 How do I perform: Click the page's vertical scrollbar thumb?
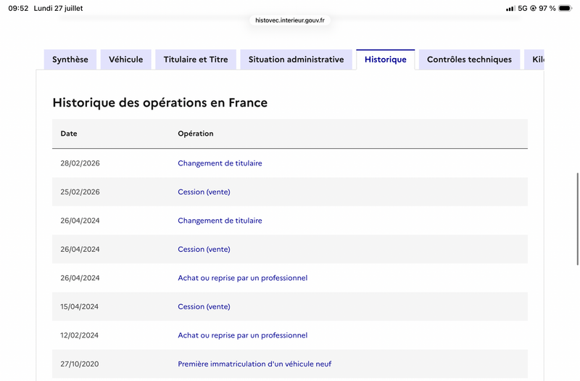pyautogui.click(x=577, y=219)
